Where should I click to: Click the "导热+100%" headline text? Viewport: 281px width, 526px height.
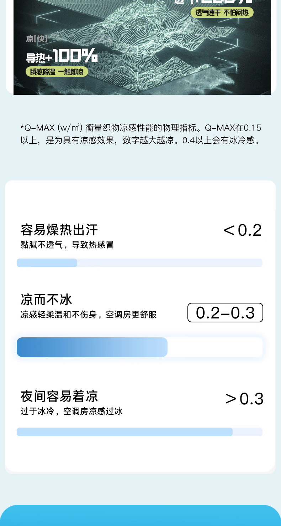coord(62,56)
